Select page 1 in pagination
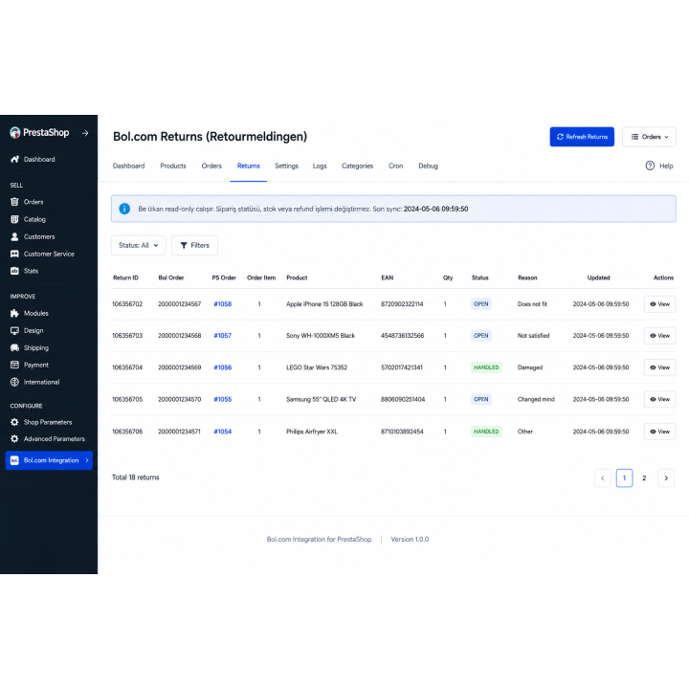Image resolution: width=689 pixels, height=689 pixels. 624,478
